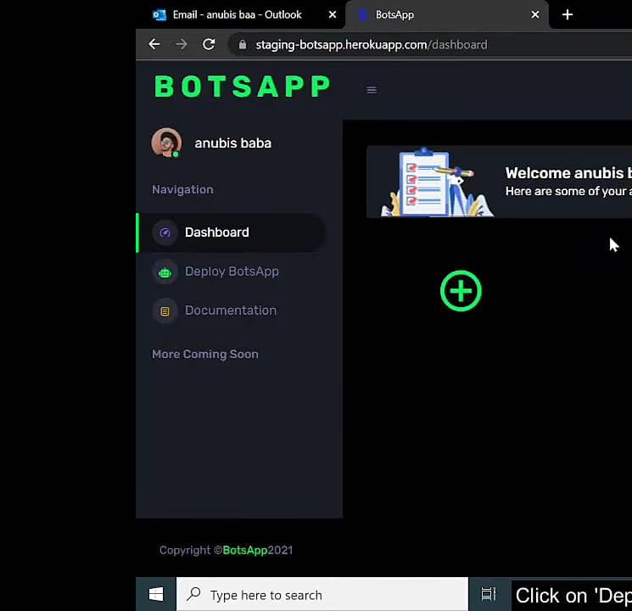
Task: Click the taskbar search magnifier icon
Action: (x=194, y=594)
